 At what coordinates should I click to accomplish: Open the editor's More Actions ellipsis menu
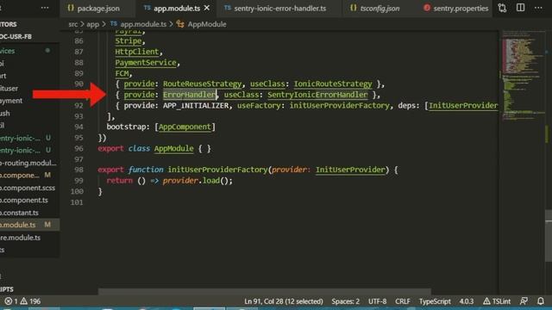[538, 8]
